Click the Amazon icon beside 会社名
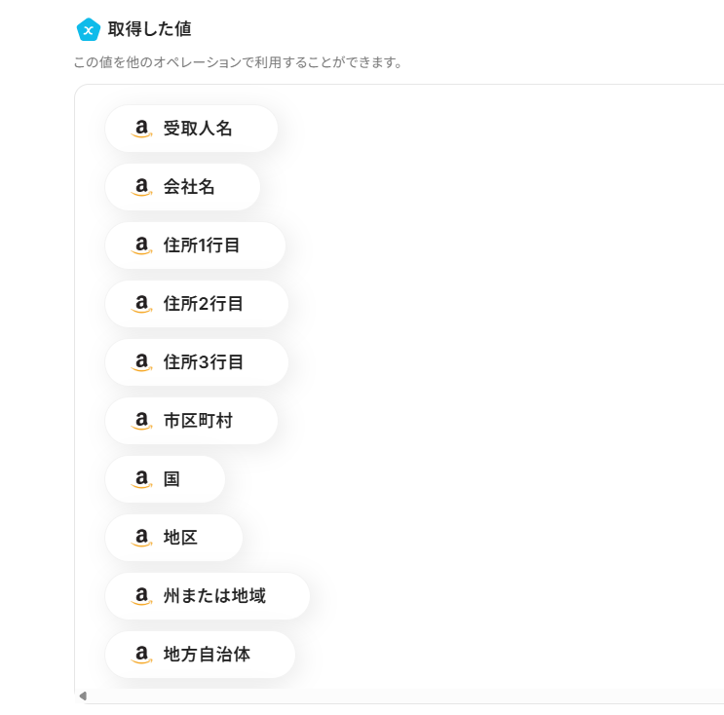Viewport: 724px width, 715px height. tap(141, 187)
